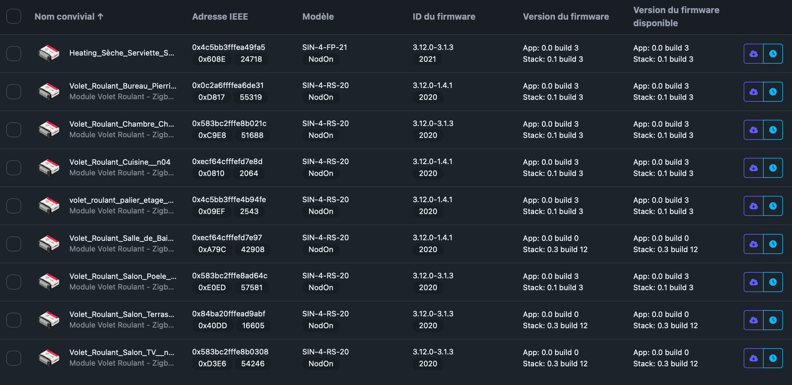Check the Heating_Sèche_Serviette row checkbox

(14, 54)
